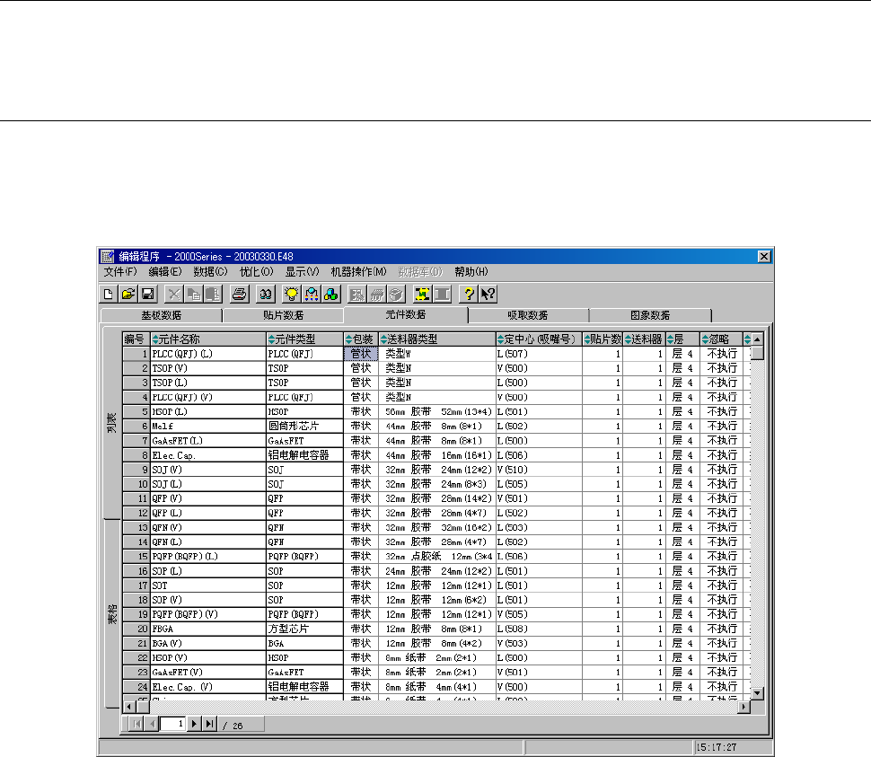
Task: Click the greyed chip component icon
Action: click(376, 294)
